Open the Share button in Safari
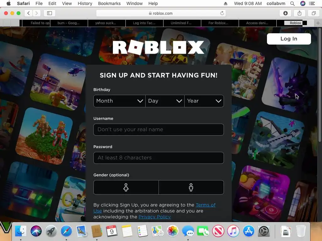This screenshot has height=241, width=322. click(x=299, y=13)
